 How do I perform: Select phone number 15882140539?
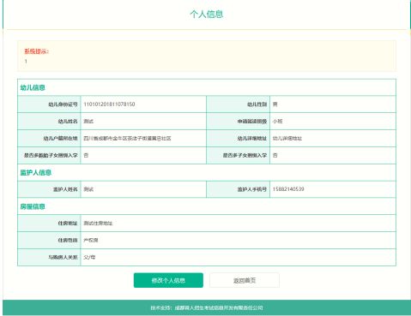pos(288,189)
